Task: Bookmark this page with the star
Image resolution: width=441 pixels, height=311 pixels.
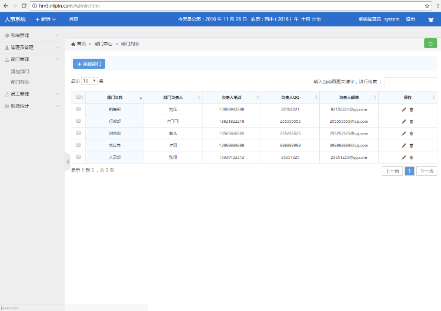Action: click(x=427, y=6)
